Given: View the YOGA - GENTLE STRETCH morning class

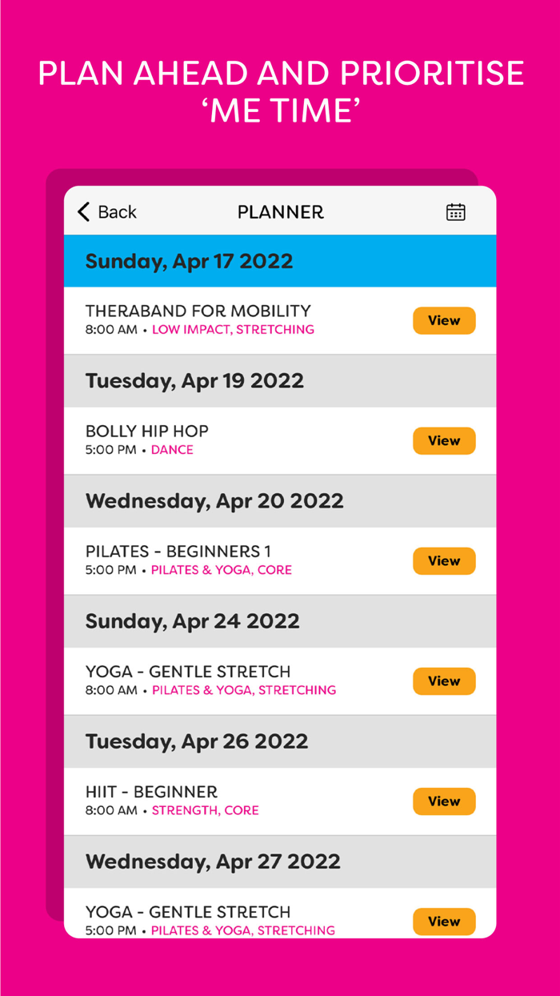Looking at the screenshot, I should pyautogui.click(x=443, y=681).
